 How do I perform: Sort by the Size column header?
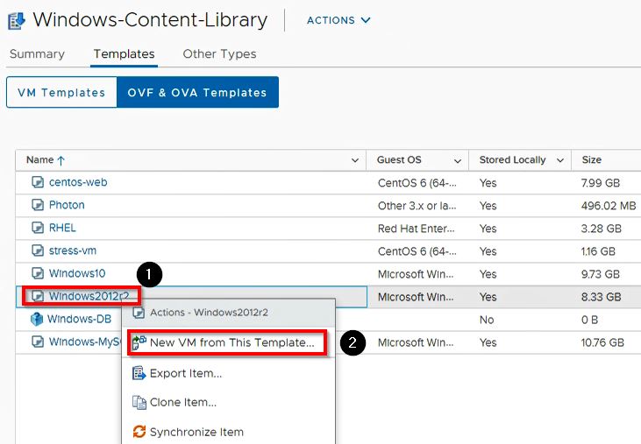[592, 160]
